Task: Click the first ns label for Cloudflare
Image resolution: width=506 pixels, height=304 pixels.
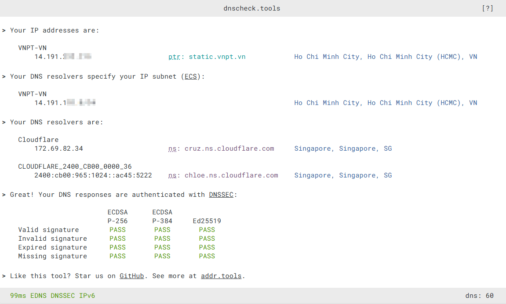Action: (x=172, y=148)
